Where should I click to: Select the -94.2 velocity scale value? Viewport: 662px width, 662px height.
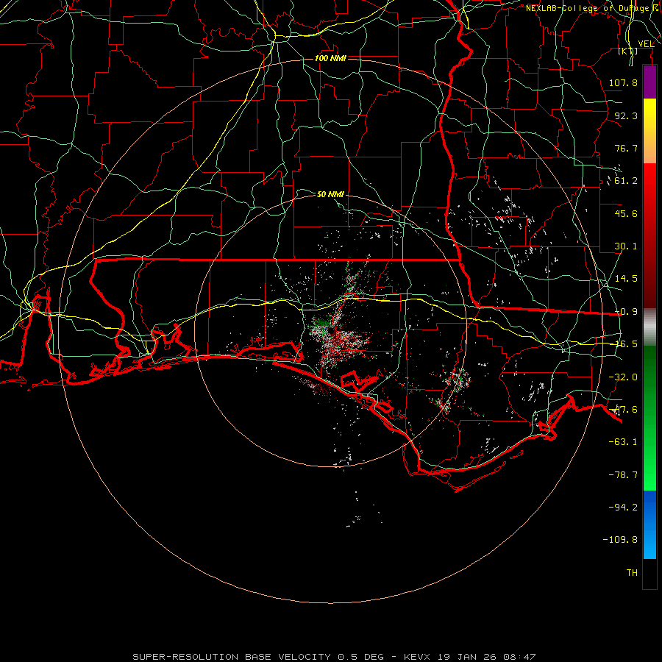point(623,508)
